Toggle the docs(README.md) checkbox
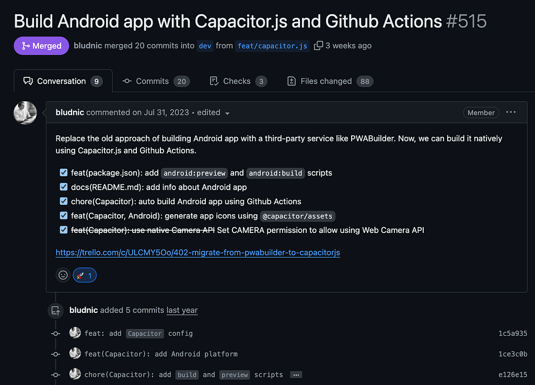Viewport: 535px width, 385px height. (x=63, y=187)
